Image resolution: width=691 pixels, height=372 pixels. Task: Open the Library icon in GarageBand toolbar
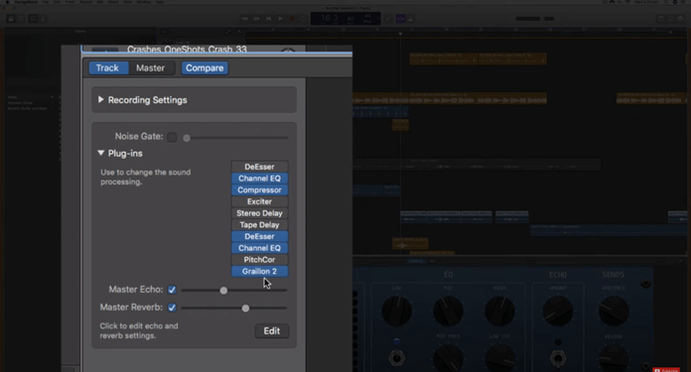(x=11, y=19)
